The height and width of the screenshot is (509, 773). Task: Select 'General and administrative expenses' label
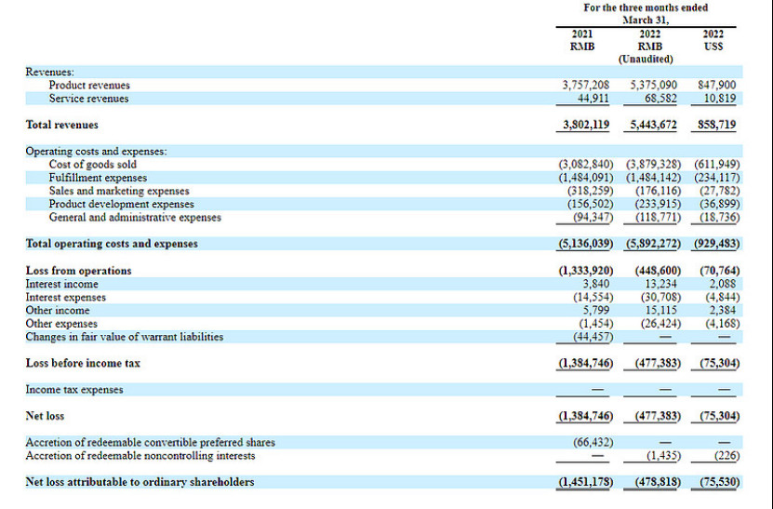point(135,217)
